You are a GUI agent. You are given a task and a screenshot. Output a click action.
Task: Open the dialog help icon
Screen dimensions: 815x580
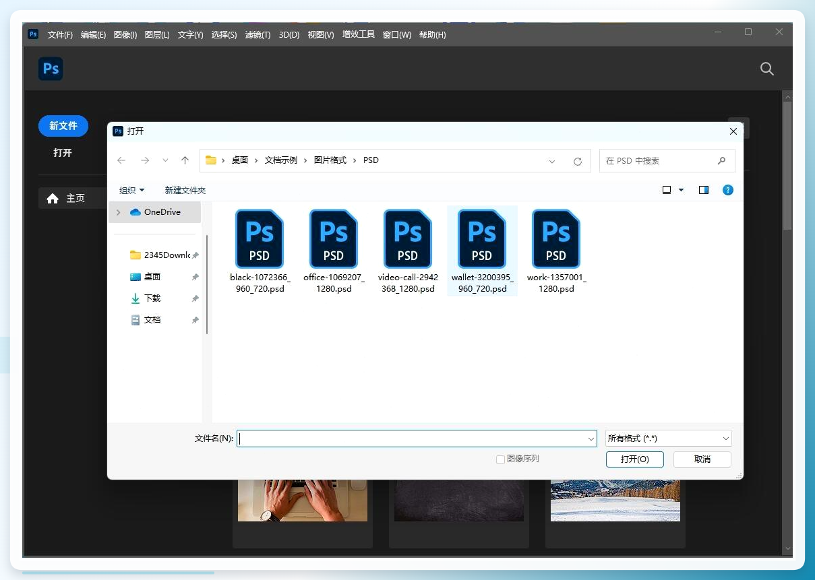[x=728, y=190]
